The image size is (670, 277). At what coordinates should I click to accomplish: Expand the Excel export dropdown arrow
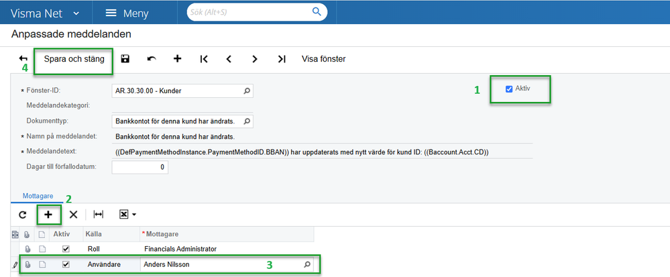(x=134, y=215)
